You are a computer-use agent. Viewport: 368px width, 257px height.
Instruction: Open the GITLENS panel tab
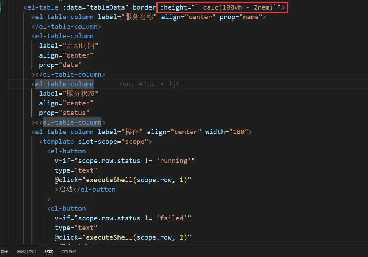(x=68, y=252)
